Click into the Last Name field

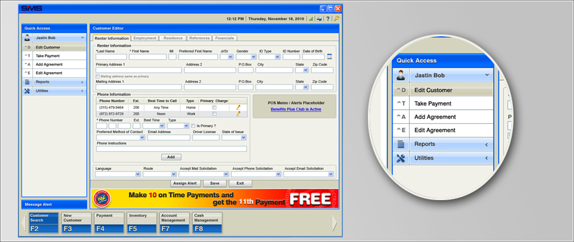point(111,57)
